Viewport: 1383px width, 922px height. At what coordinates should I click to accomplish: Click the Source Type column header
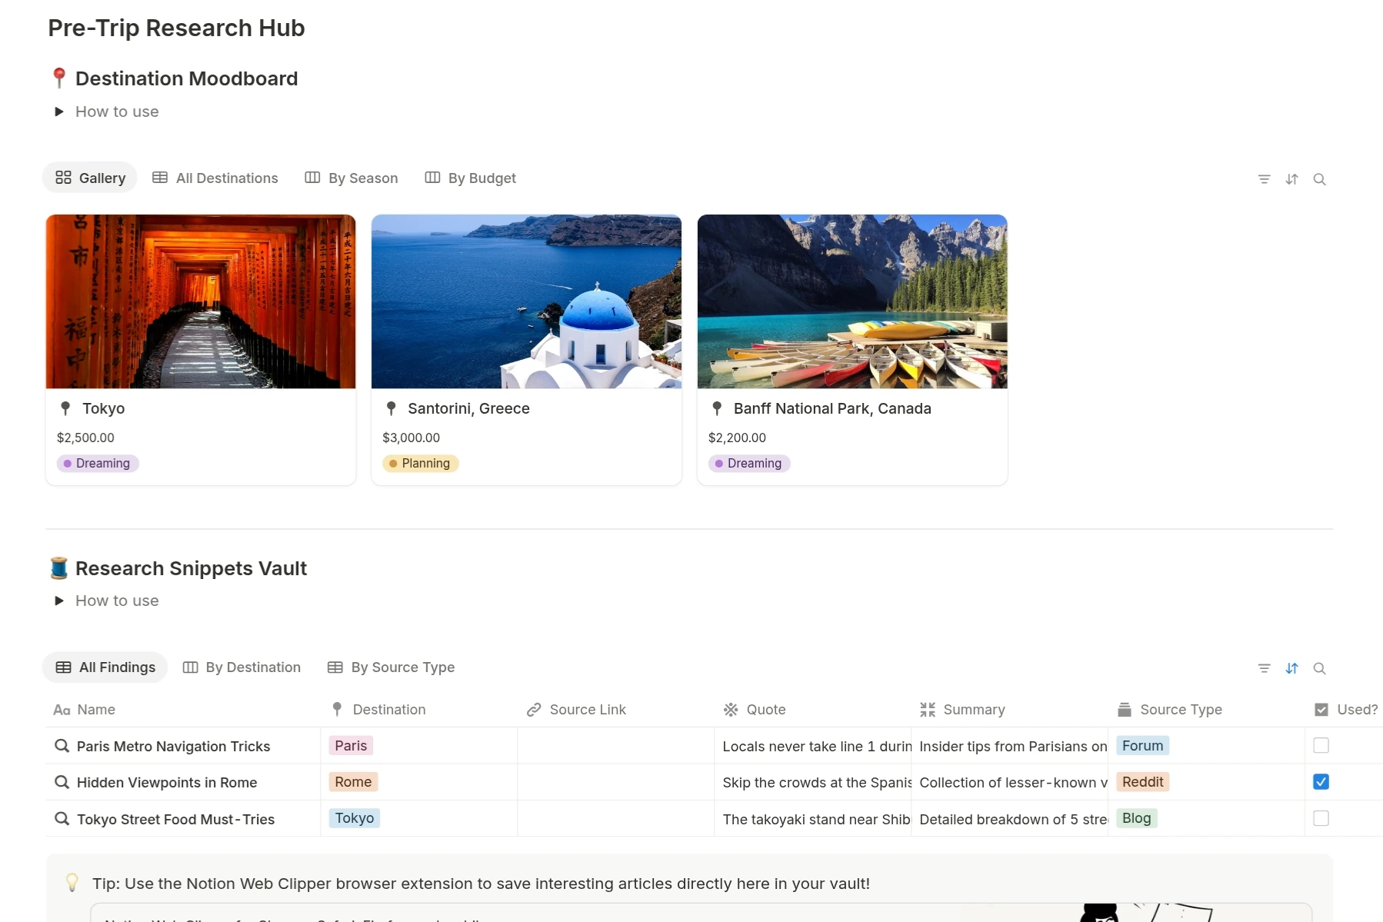pyautogui.click(x=1181, y=710)
